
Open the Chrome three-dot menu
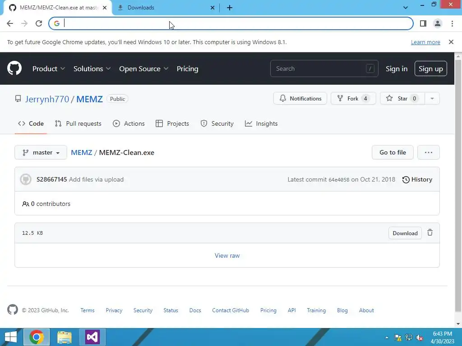[452, 23]
